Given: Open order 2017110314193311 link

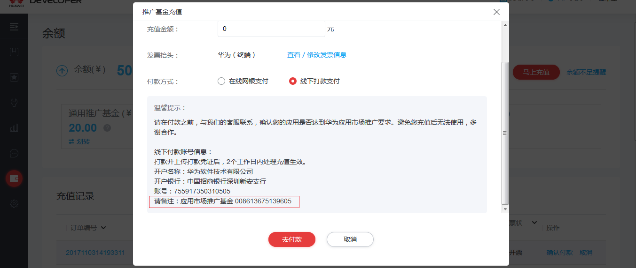Looking at the screenshot, I should click(x=95, y=253).
